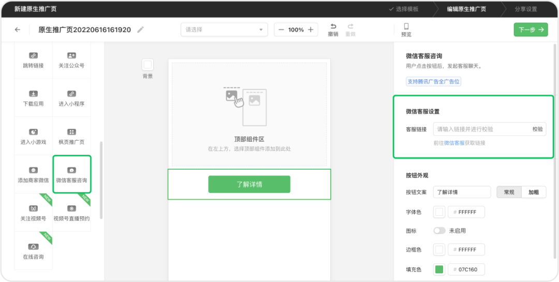
Task: Click the 撤销 undo icon
Action: coord(333,26)
